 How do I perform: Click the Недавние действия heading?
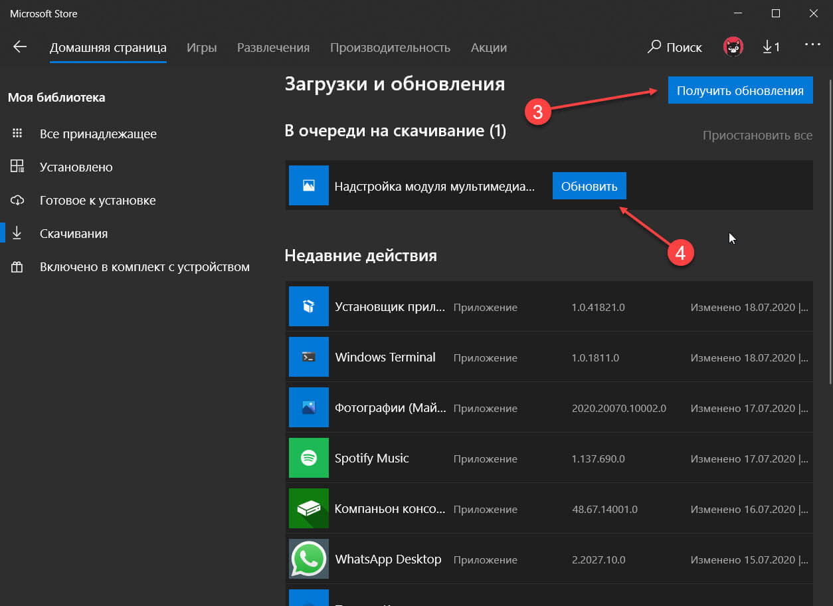point(361,255)
